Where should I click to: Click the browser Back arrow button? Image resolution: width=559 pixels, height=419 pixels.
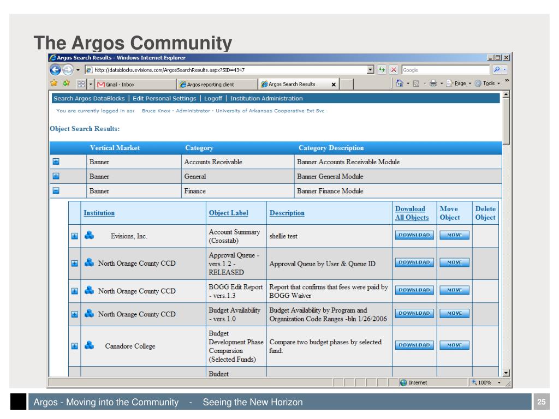click(55, 69)
